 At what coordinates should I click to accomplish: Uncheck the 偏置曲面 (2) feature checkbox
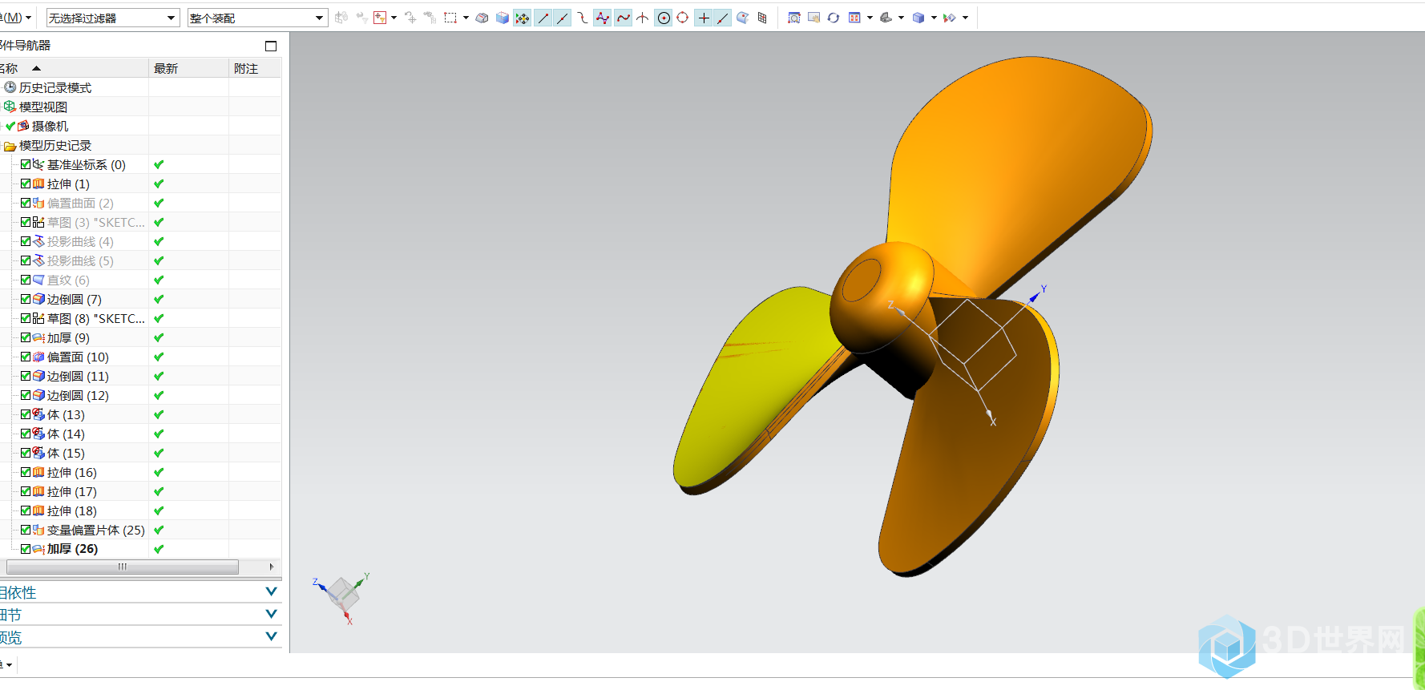click(x=26, y=203)
